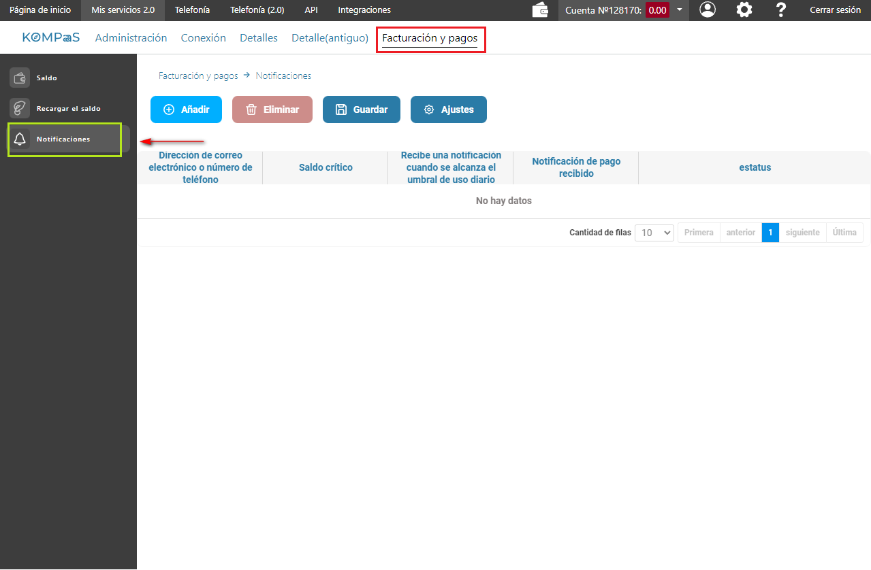Click the wallet icon in top bar
The height and width of the screenshot is (570, 871).
[540, 10]
